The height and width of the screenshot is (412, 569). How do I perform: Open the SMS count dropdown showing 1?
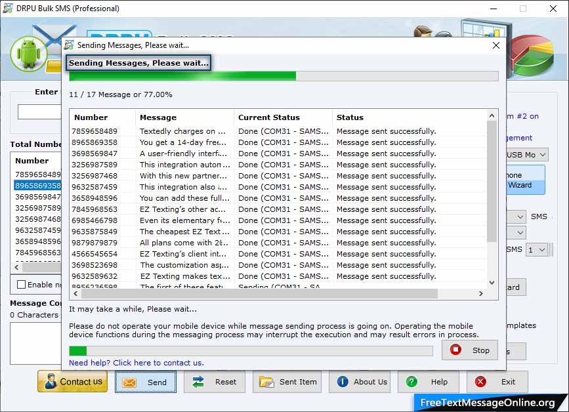[x=537, y=249]
